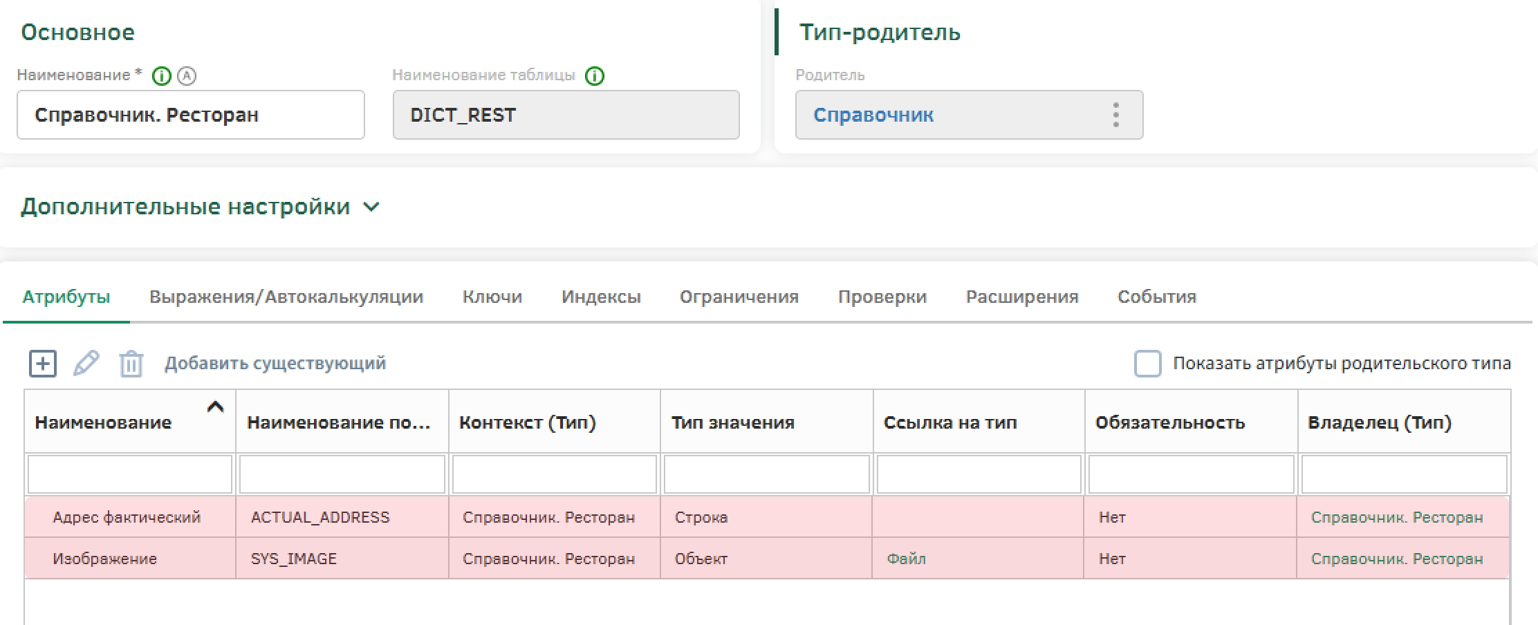Go to the События tab
The height and width of the screenshot is (625, 1538).
[x=1156, y=297]
